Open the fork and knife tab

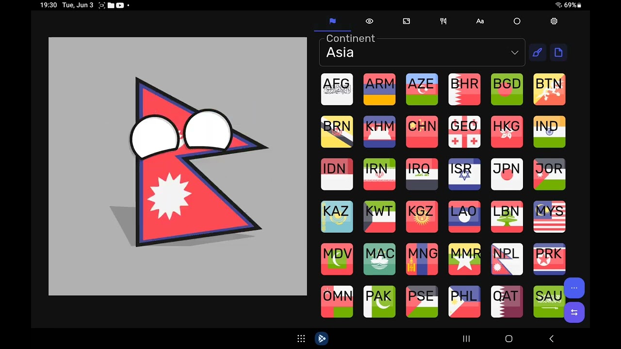443,21
